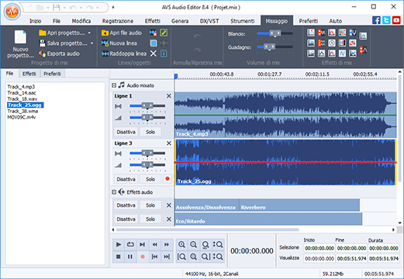Screen dimensions: 404x279
Task: Click the green edit pencil icon
Action: point(164,33)
